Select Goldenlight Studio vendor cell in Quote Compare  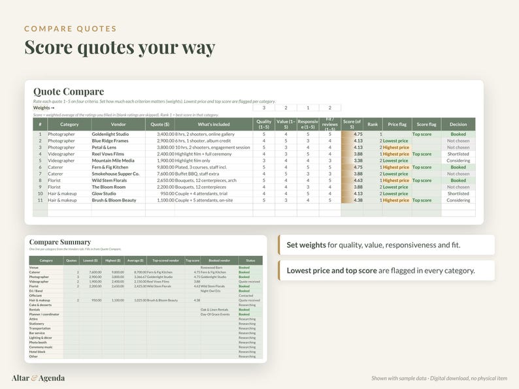(118, 134)
